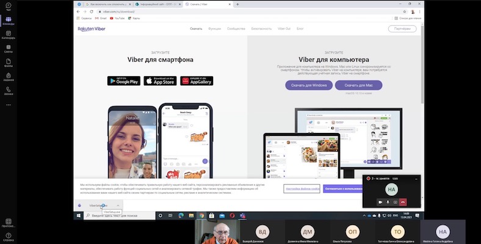Open File Explorer from the taskbar
The height and width of the screenshot is (244, 481).
coord(191,216)
